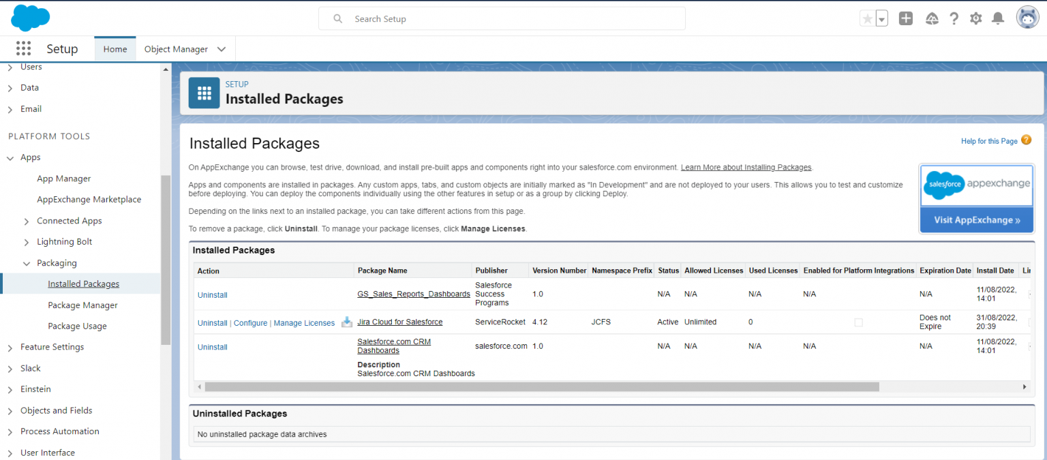This screenshot has width=1047, height=460.
Task: Expand the Object Manager tab dropdown
Action: 221,49
